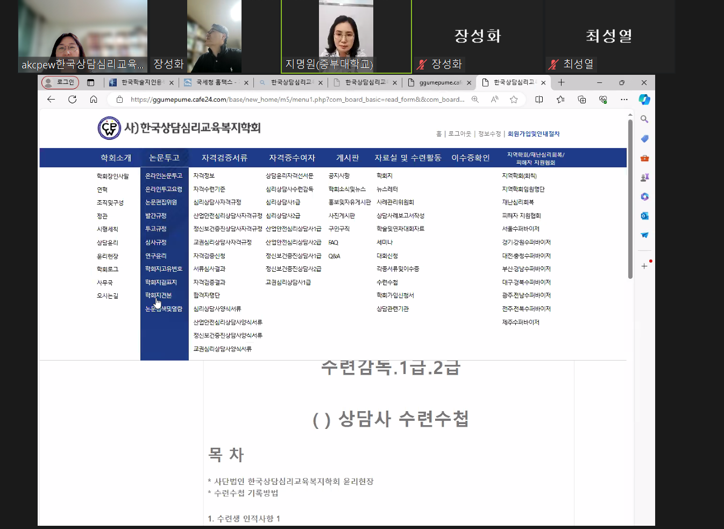The height and width of the screenshot is (529, 724).
Task: Click the 로그아웃 link
Action: click(460, 134)
